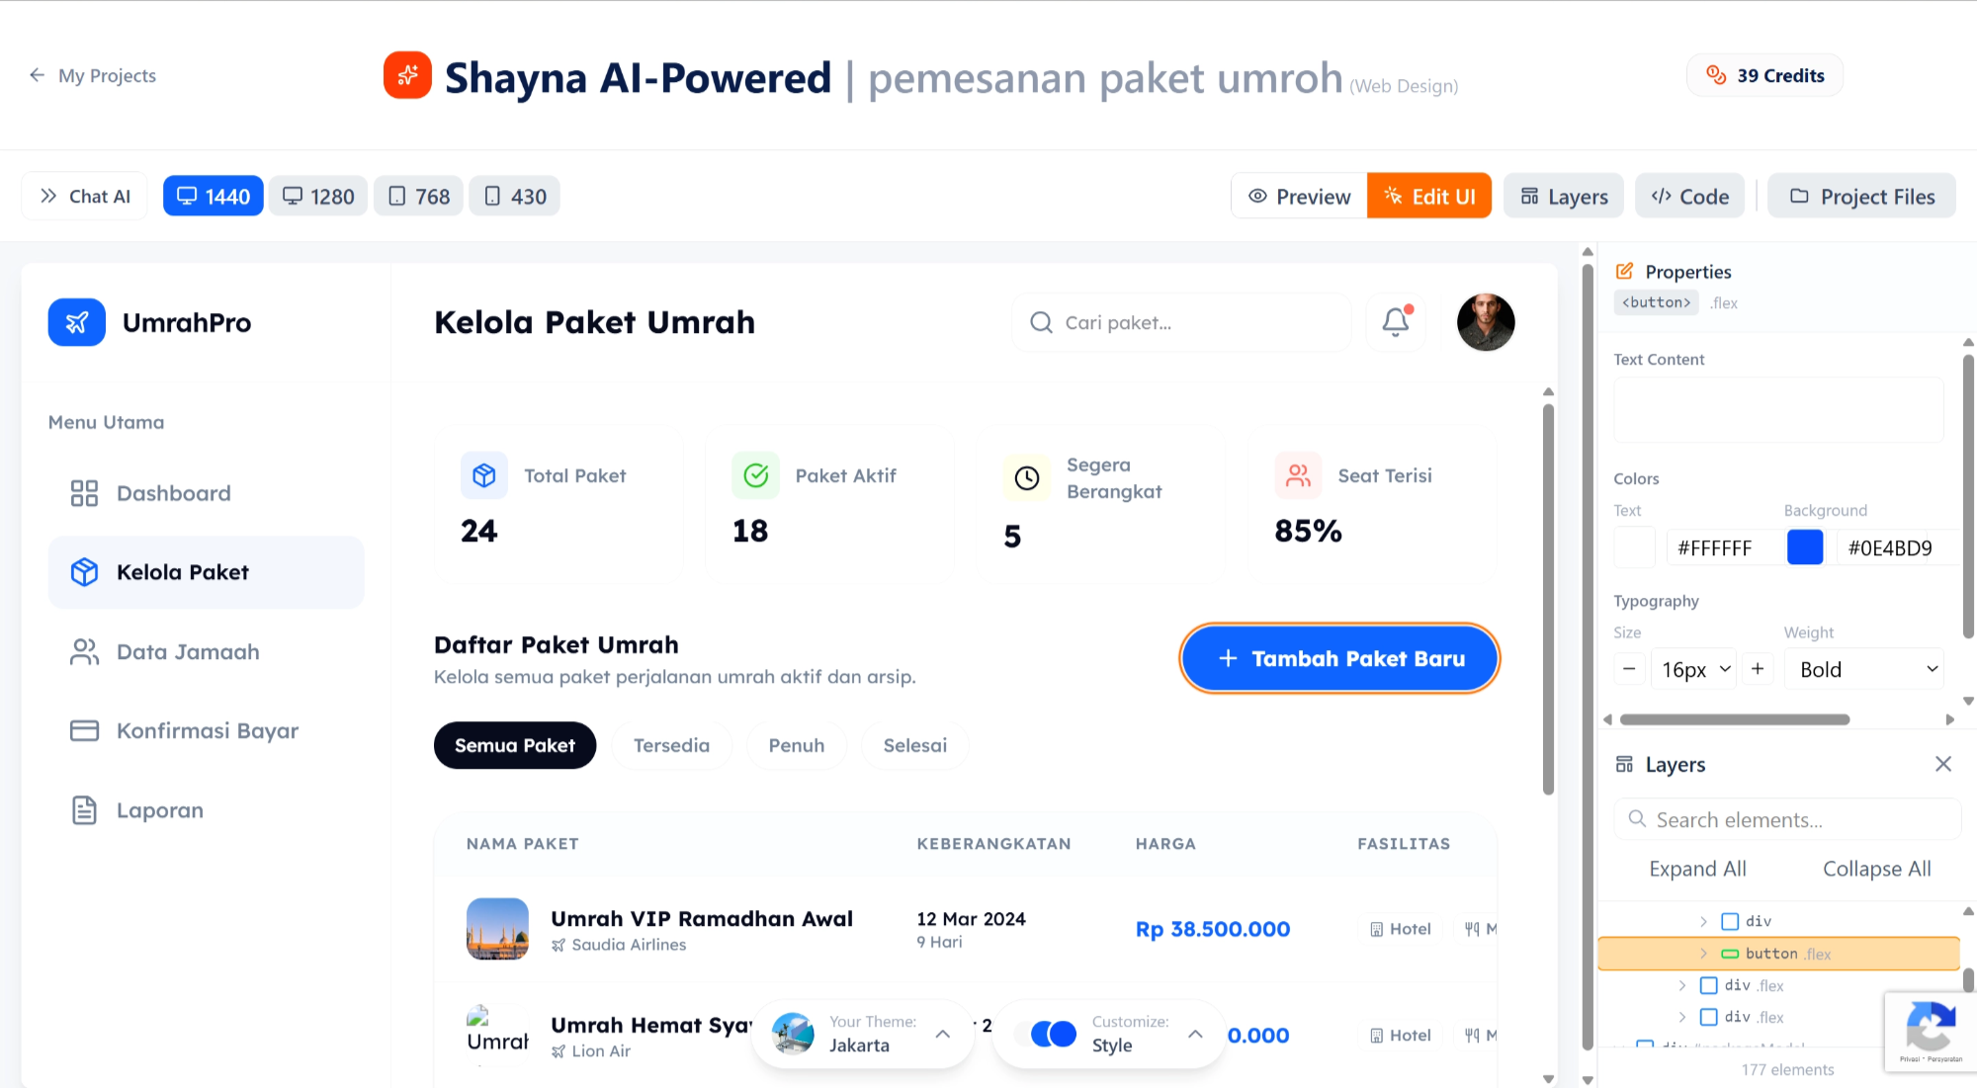Open Project Files
1977x1088 pixels.
[1861, 196]
